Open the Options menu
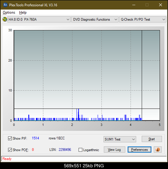The width and height of the screenshot is (168, 169). coord(9,13)
